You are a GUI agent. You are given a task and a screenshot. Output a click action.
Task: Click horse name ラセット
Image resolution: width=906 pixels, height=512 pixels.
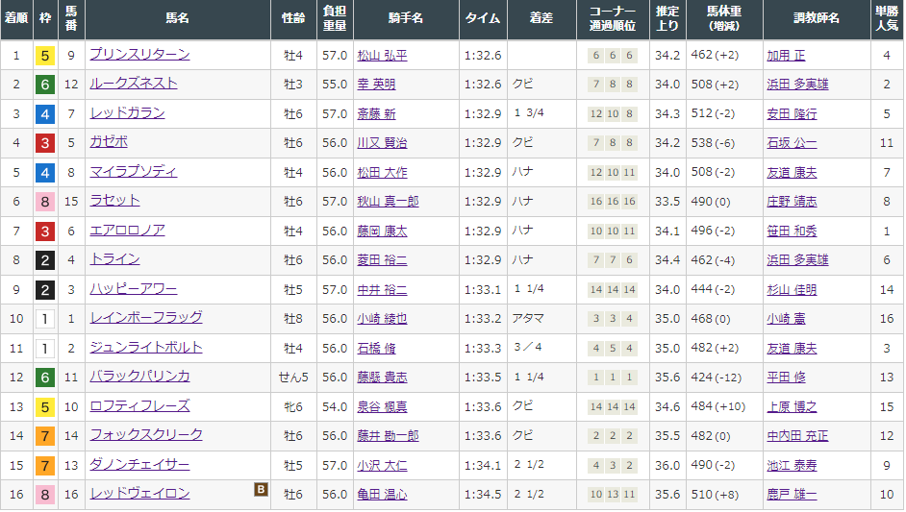point(114,201)
